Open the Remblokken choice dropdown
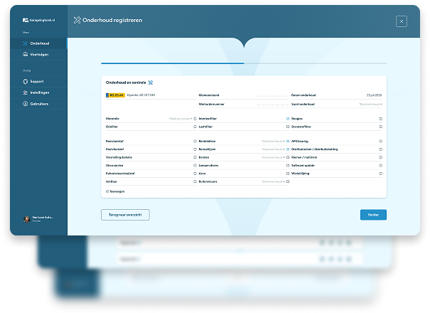The width and height of the screenshot is (430, 313). pyautogui.click(x=274, y=141)
